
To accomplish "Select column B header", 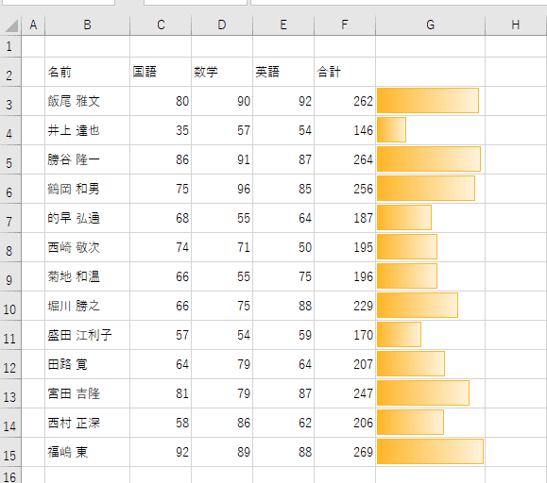I will click(x=87, y=25).
